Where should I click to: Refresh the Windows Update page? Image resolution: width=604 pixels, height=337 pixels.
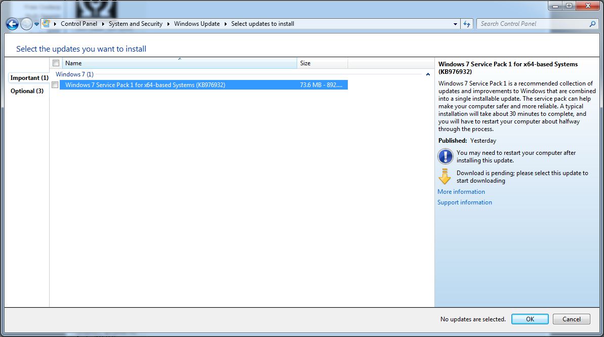[467, 24]
